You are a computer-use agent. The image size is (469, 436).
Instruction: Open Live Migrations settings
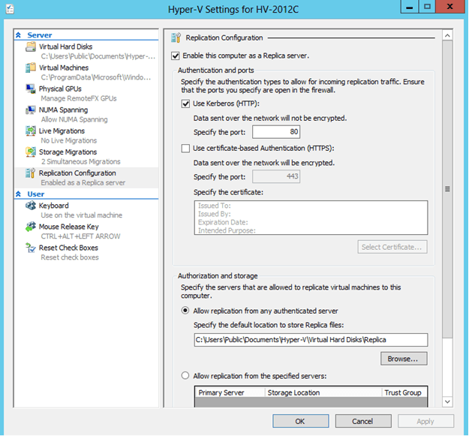click(x=62, y=131)
